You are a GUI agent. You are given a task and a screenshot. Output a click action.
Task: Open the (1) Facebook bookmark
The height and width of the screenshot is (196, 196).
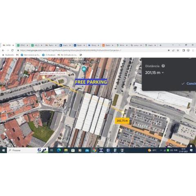click(49, 55)
